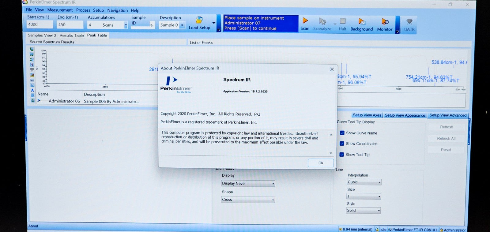
Task: Click the Load Setup folder icon
Action: point(199,20)
